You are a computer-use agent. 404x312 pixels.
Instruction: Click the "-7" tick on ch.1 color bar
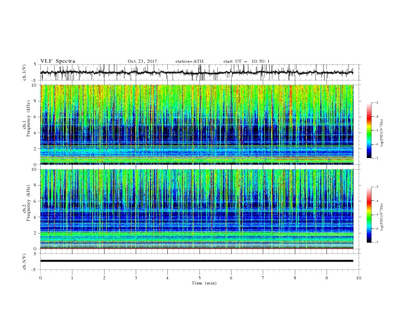(376, 158)
